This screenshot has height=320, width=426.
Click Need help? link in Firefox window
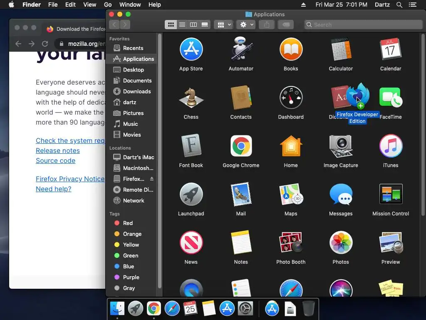[54, 189]
